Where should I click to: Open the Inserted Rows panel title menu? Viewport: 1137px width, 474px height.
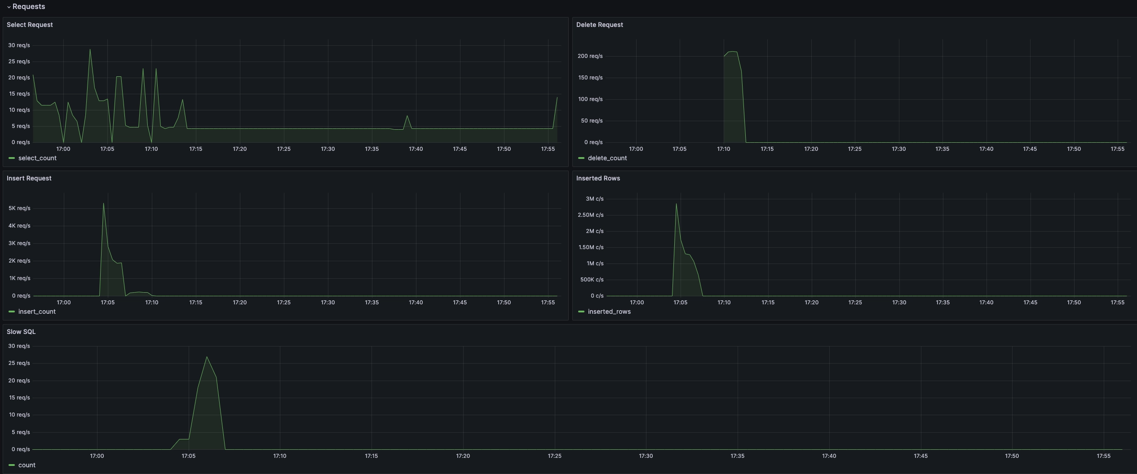[x=598, y=178]
